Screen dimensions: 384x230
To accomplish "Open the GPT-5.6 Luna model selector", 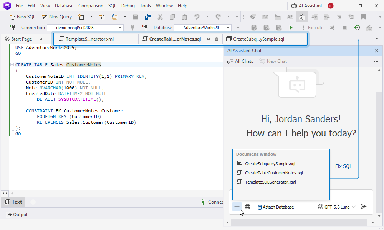I will pos(337,207).
